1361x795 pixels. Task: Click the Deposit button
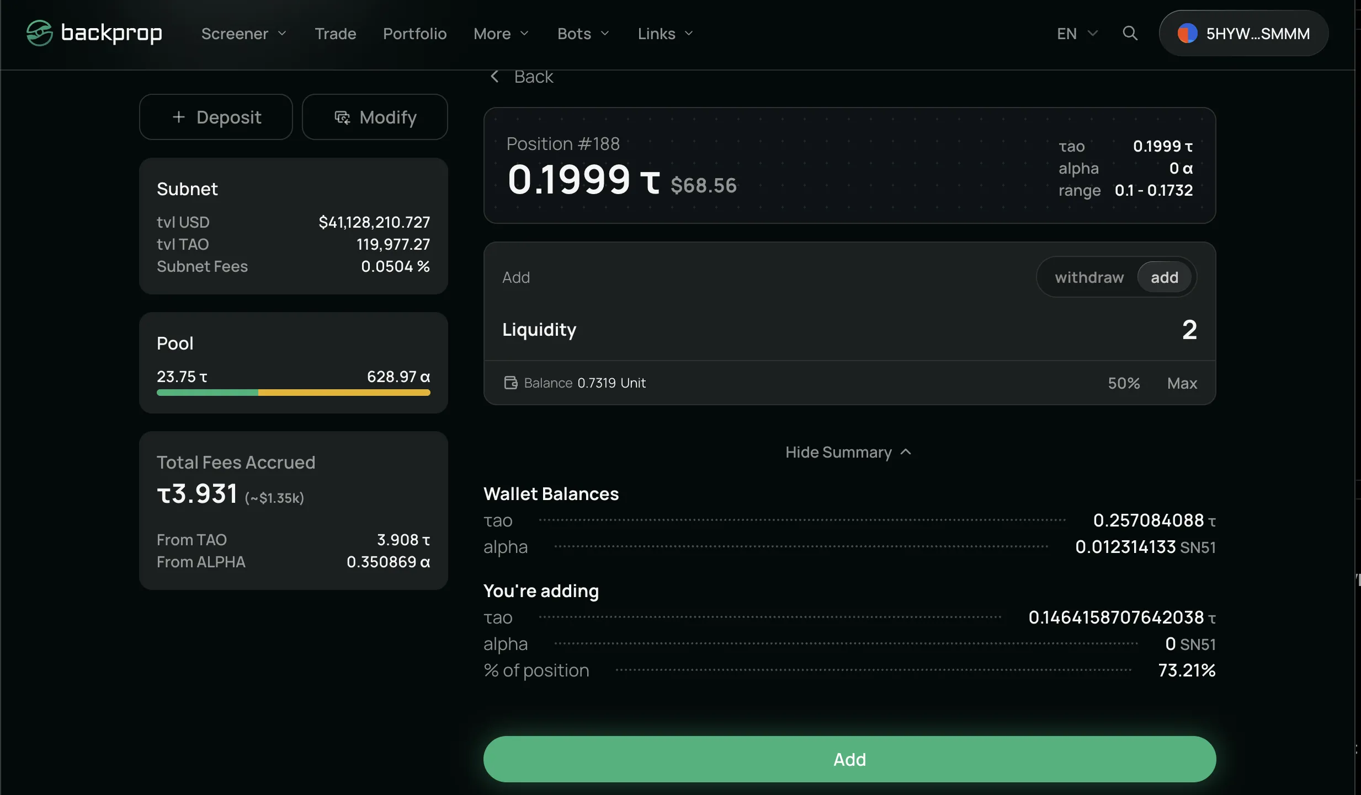pos(216,117)
